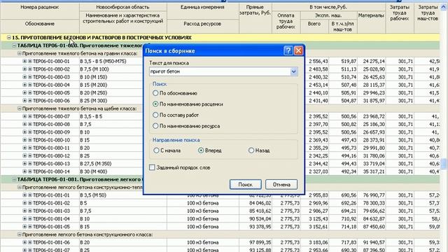Select the cell В 10 (М 150)
The image size is (448, 252).
coord(93,77)
